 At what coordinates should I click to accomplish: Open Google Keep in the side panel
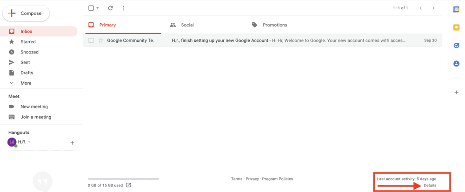(x=457, y=27)
